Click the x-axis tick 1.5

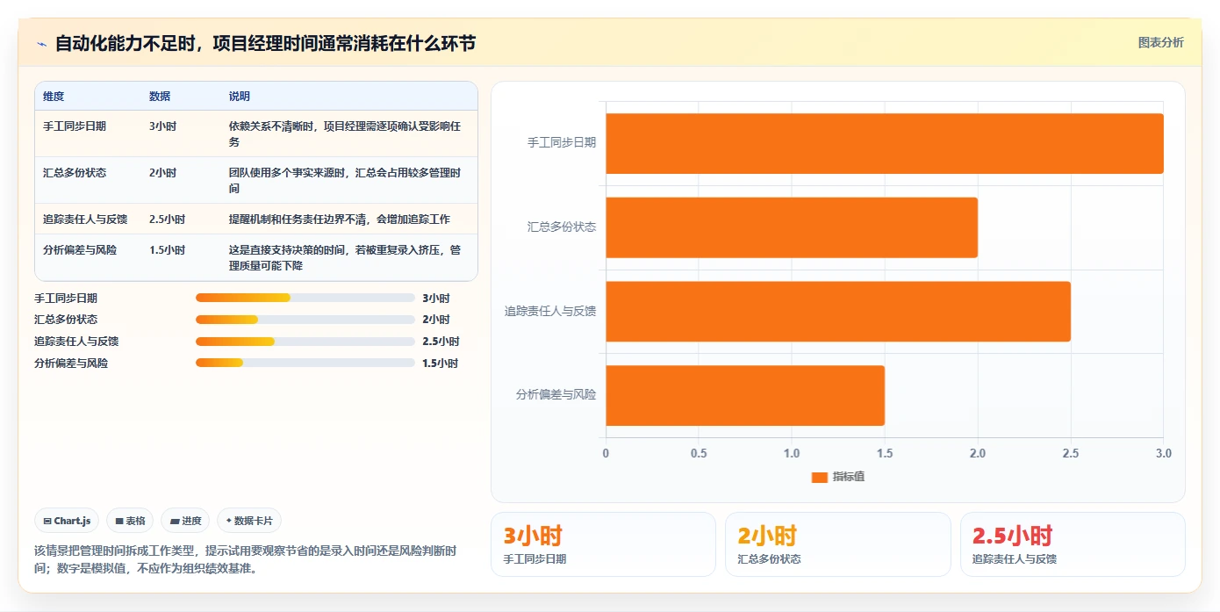tap(885, 453)
